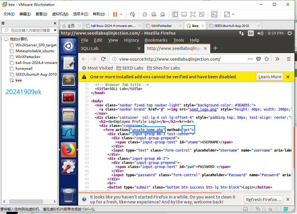The width and height of the screenshot is (297, 214).
Task: Click the Firefox reload page icon
Action: pos(103,59)
